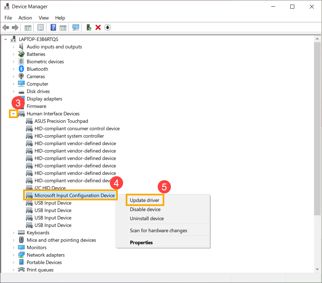Click the down arrow Disable device toolbar icon
The height and width of the screenshot is (283, 322).
coord(108,27)
